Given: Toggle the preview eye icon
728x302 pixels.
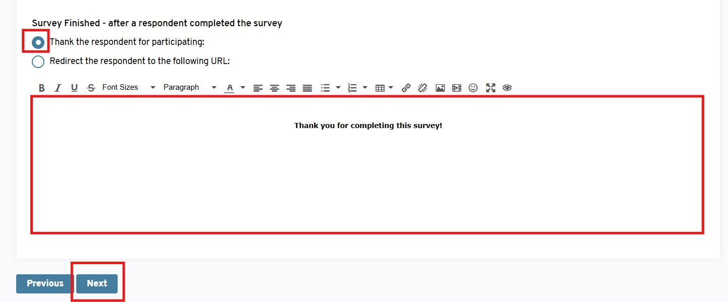Looking at the screenshot, I should pyautogui.click(x=507, y=88).
